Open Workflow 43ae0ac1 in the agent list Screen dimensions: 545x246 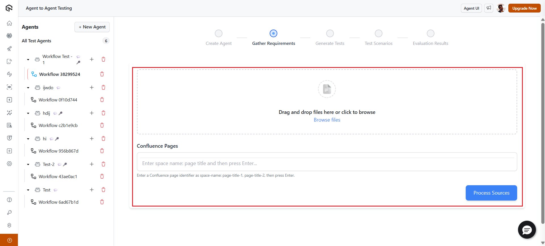coord(58,176)
